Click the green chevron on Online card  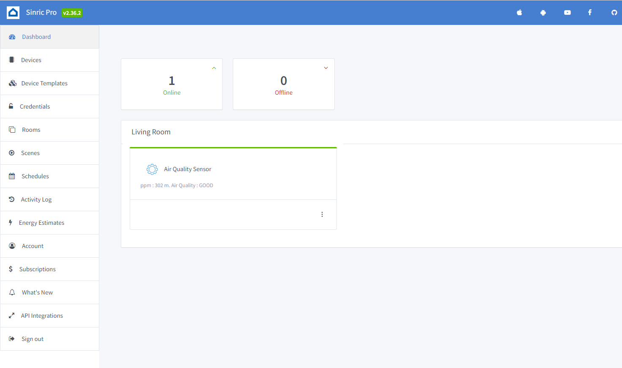tap(214, 68)
